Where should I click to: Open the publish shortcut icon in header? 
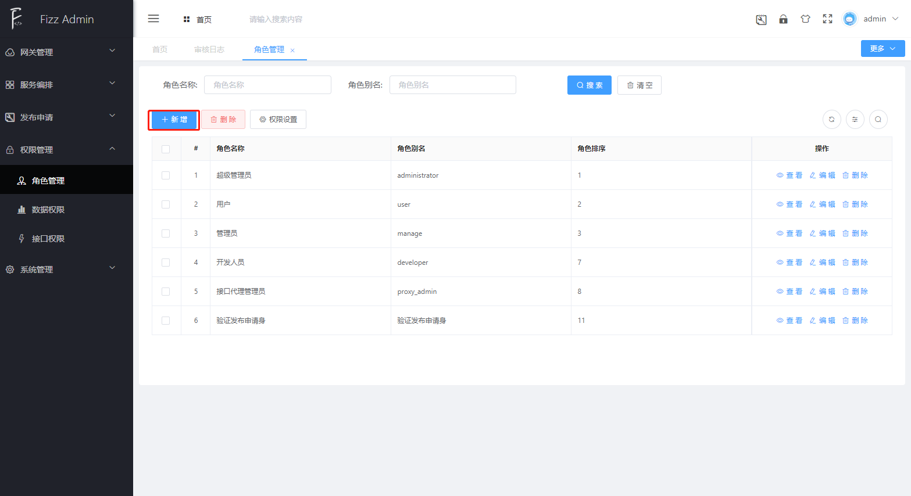[761, 19]
